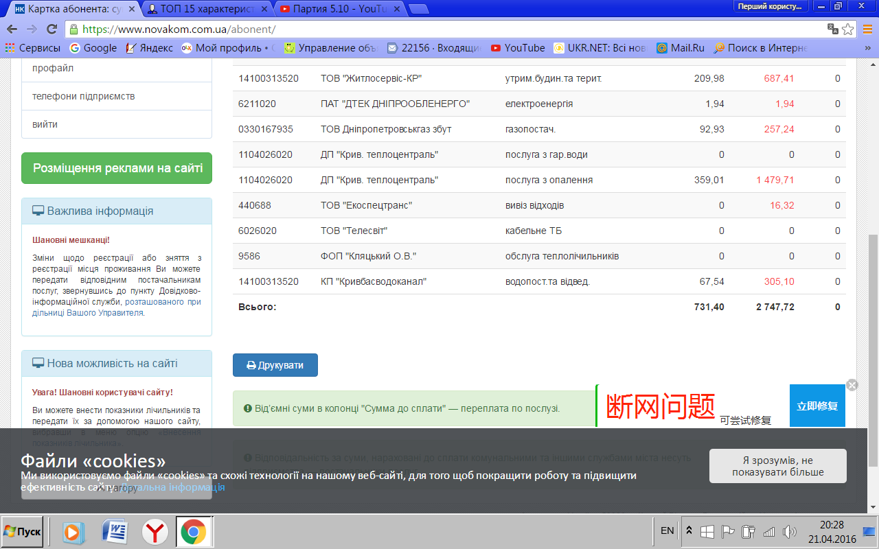Click the blue '立即修复' ad button

pyautogui.click(x=817, y=406)
